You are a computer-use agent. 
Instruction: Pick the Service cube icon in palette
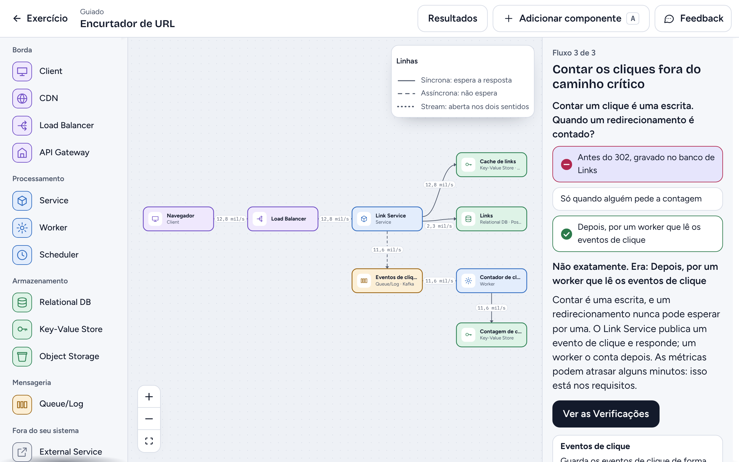coord(22,201)
